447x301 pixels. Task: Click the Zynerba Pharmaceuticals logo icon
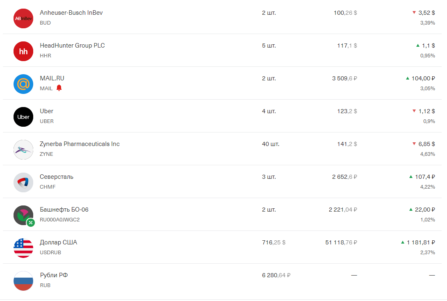tap(23, 150)
